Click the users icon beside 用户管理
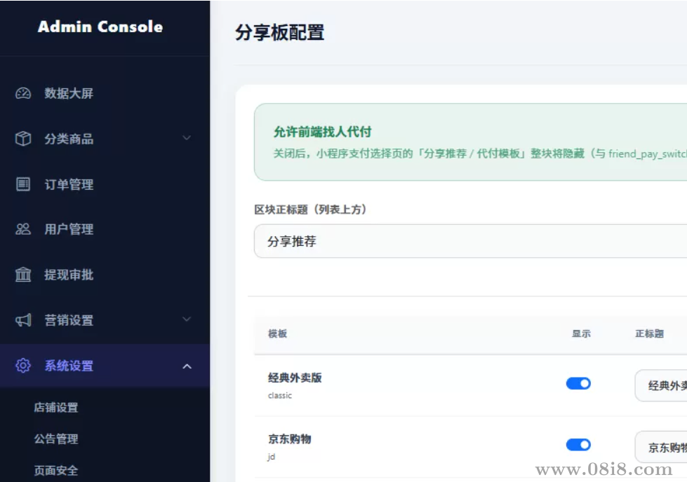 coord(23,229)
